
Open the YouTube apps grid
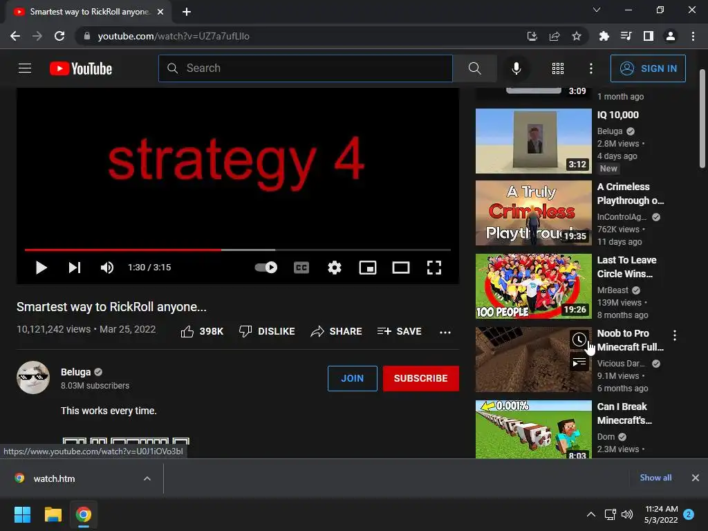coord(558,68)
